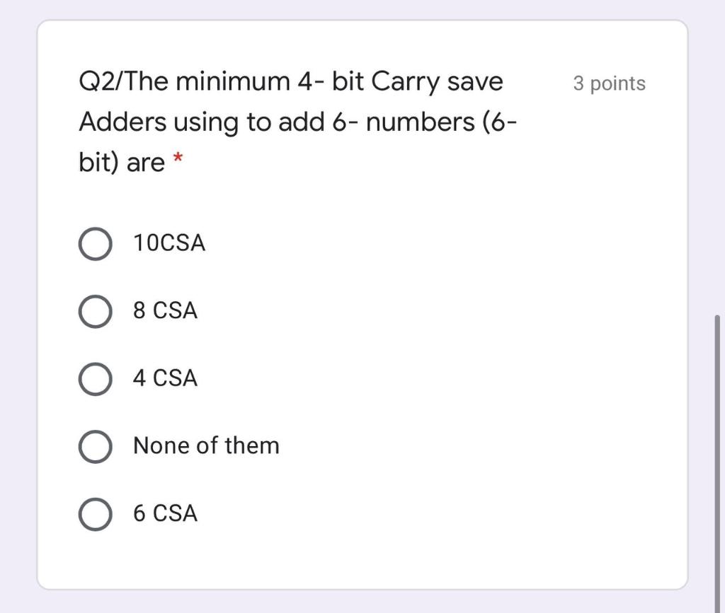Click the 4 CSA option label text
Screen dimensions: 725x613
coord(164,378)
